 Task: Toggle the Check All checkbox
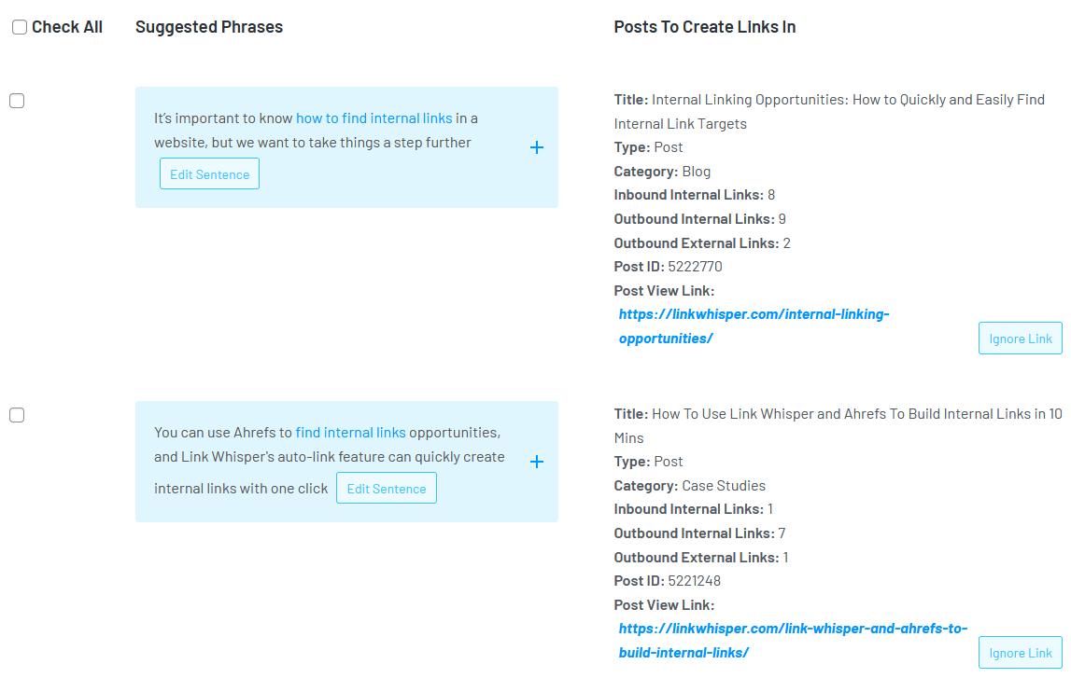click(x=20, y=26)
